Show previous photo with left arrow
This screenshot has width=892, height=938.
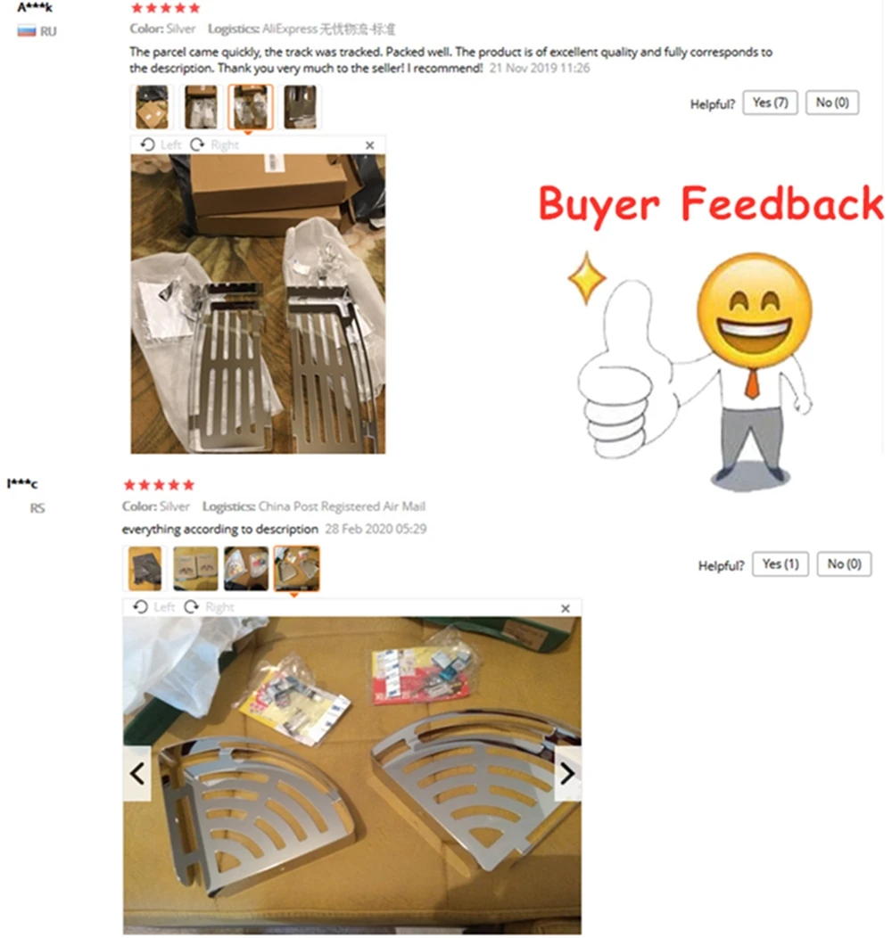click(137, 773)
